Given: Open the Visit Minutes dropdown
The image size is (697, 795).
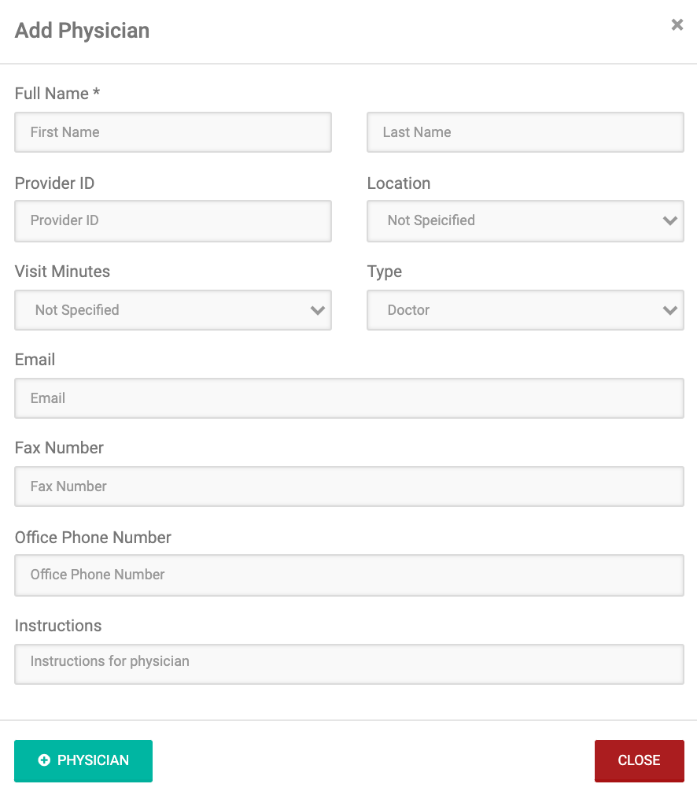Looking at the screenshot, I should pos(173,310).
